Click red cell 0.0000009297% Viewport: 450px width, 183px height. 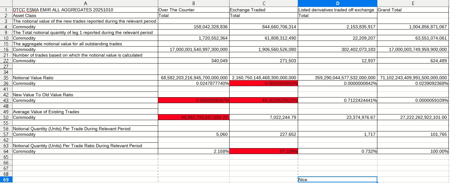coord(194,100)
